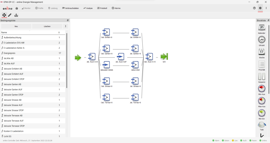Click the green start arrow node
This screenshot has height=143, width=270.
pyautogui.click(x=78, y=57)
